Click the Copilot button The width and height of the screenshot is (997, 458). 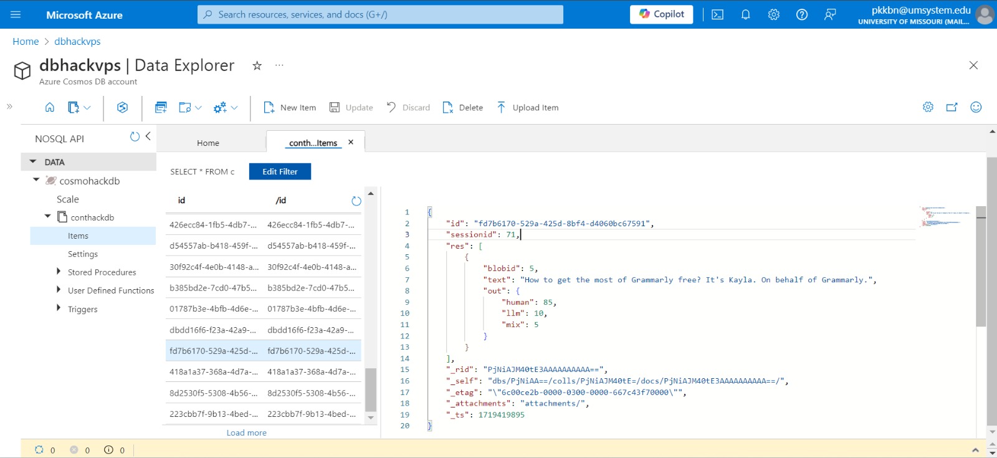pos(661,14)
